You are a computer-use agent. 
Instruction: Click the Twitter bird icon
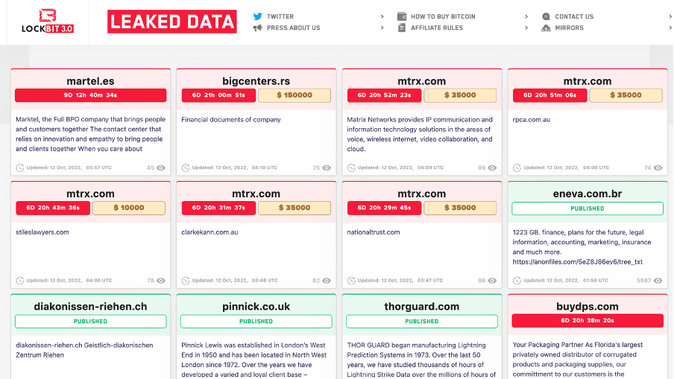(257, 16)
